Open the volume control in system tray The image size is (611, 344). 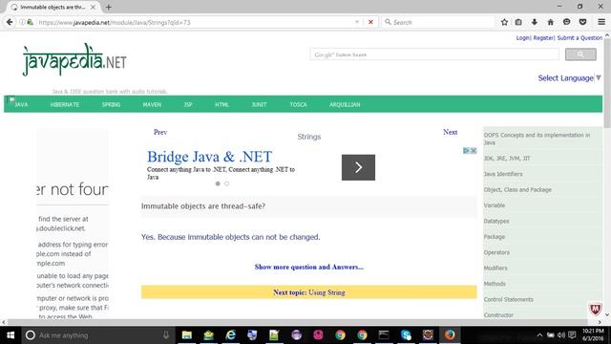click(x=561, y=335)
